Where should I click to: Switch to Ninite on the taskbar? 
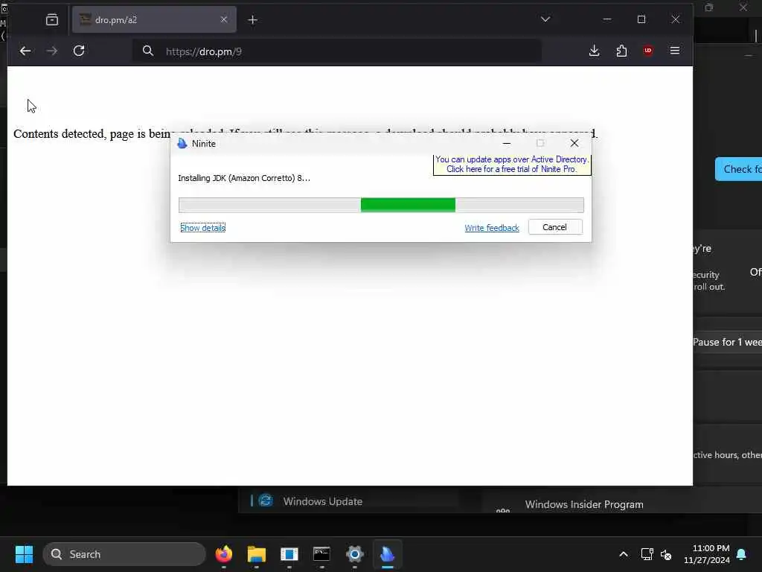(x=387, y=554)
